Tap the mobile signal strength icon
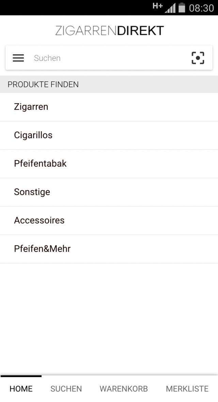The height and width of the screenshot is (402, 218). [170, 8]
